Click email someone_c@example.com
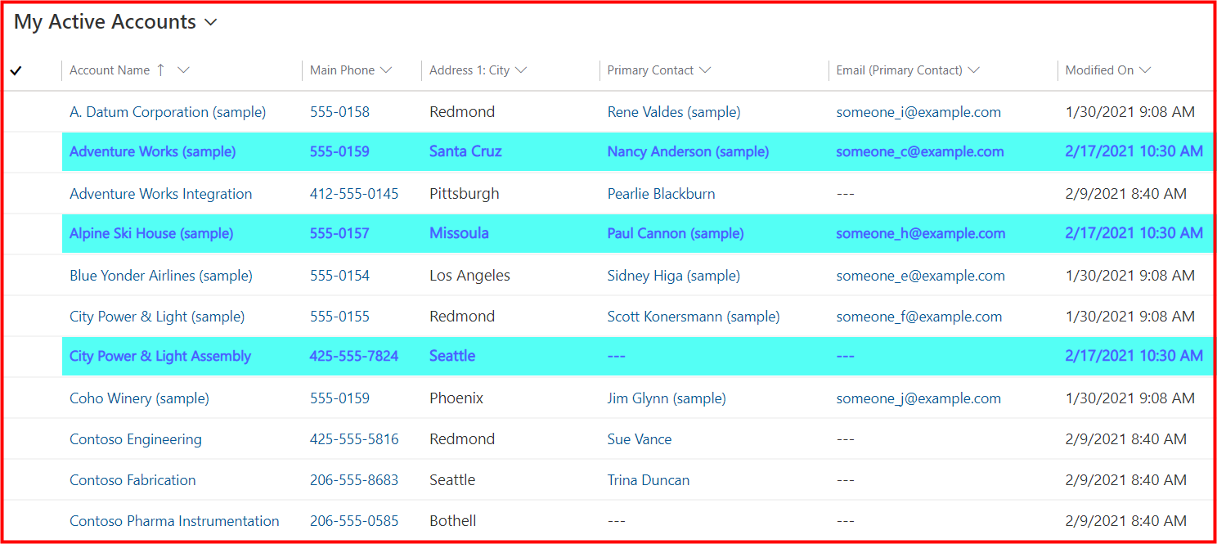Screen dimensions: 1217x544 (920, 151)
